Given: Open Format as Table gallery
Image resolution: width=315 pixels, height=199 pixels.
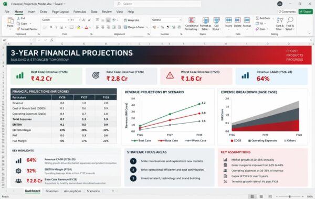Looking at the screenshot, I should point(205,24).
